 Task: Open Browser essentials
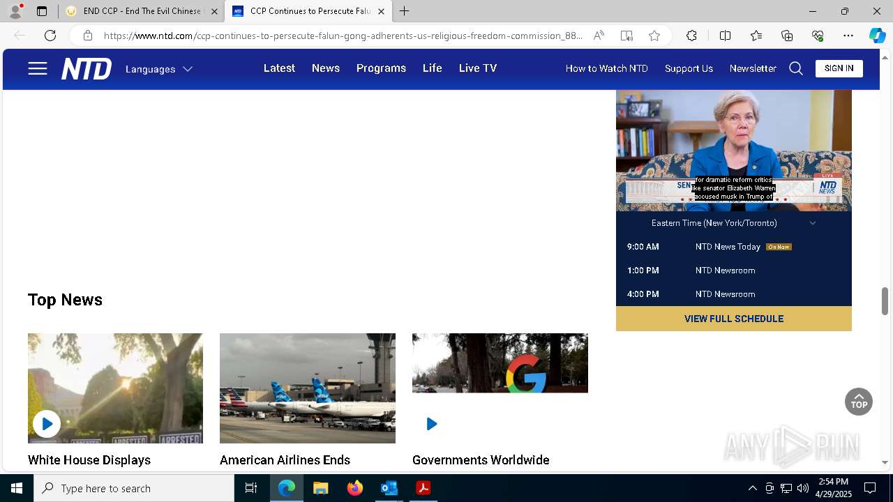coord(818,36)
